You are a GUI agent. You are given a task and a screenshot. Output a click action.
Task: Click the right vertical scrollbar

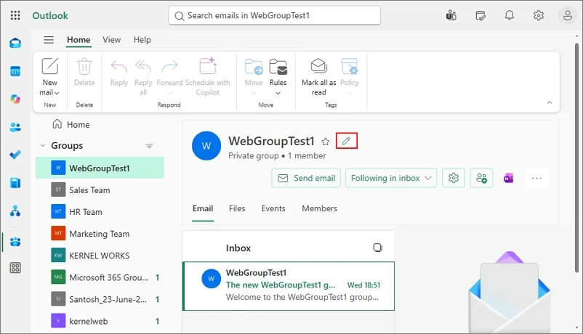click(x=576, y=158)
